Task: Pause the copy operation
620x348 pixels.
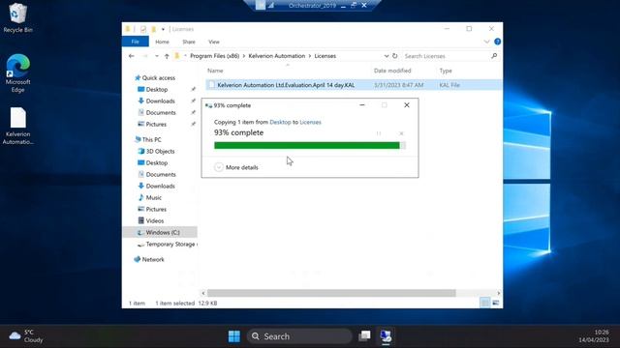Action: [x=379, y=133]
